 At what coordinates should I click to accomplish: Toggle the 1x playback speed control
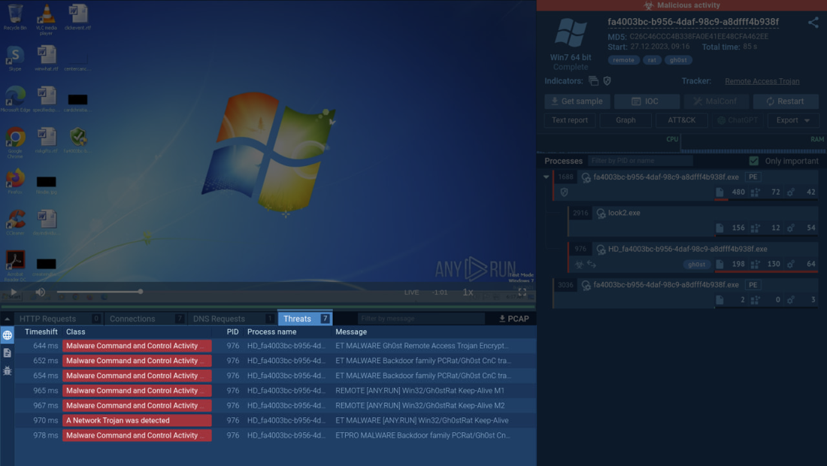[468, 292]
